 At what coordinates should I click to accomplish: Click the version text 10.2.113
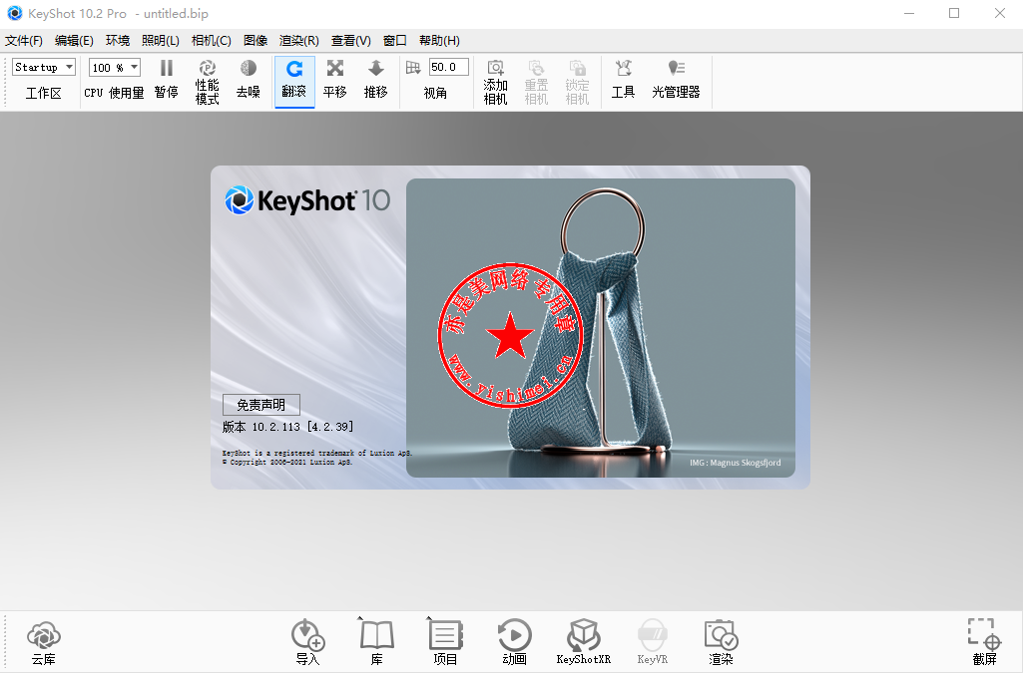(x=287, y=427)
